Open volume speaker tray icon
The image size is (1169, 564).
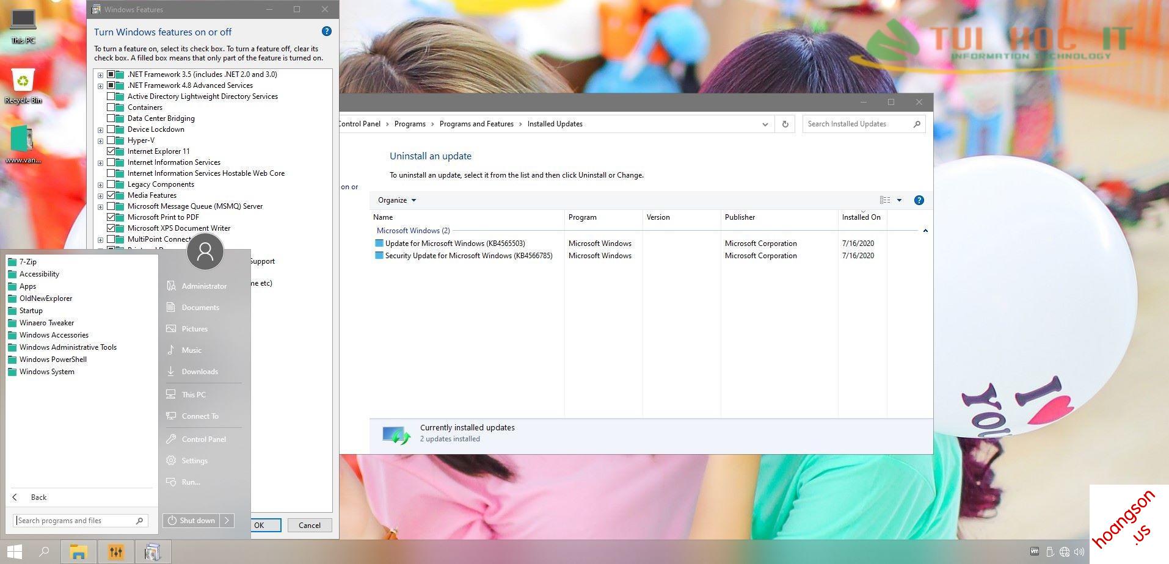tap(1079, 552)
